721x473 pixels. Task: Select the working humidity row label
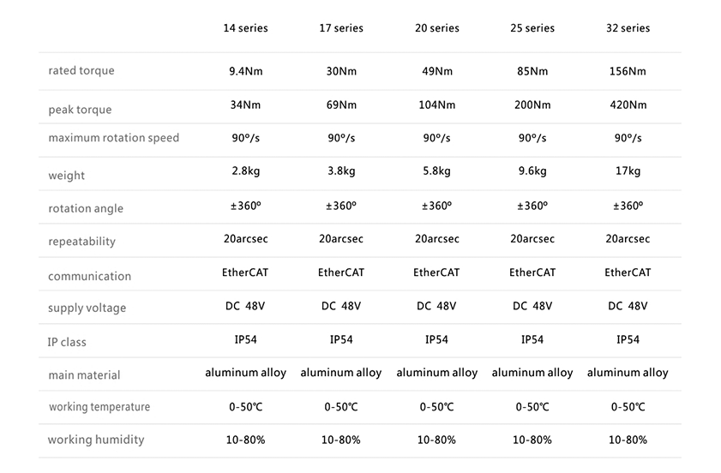pos(96,440)
